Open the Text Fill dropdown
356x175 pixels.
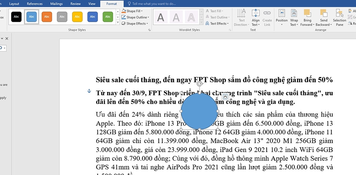214,11
